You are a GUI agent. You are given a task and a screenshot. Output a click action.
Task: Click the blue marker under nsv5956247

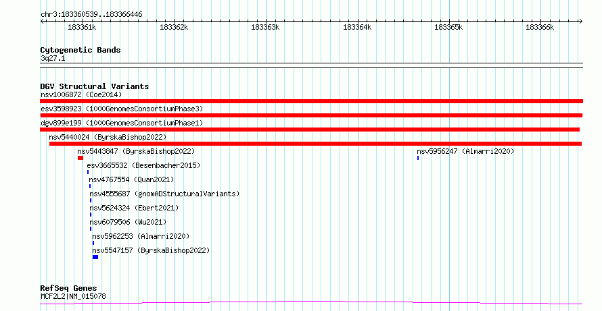tap(418, 158)
